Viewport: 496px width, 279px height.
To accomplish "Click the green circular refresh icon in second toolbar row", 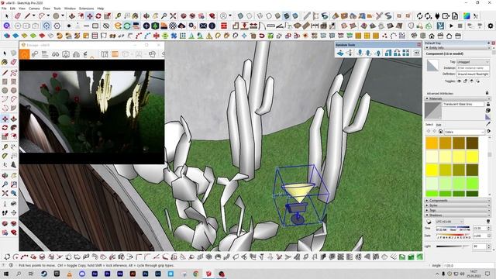I will (127, 26).
